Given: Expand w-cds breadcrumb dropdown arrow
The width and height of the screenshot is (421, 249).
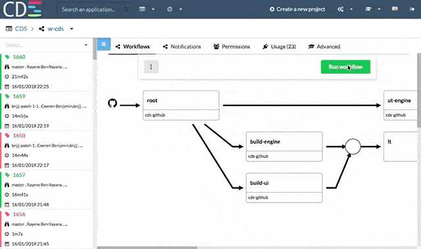Looking at the screenshot, I should point(72,29).
